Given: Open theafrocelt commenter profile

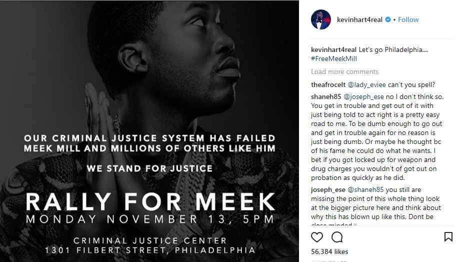Looking at the screenshot, I should [328, 84].
